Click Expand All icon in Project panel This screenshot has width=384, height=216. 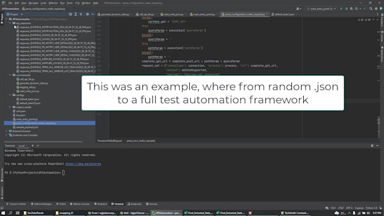(x=76, y=14)
